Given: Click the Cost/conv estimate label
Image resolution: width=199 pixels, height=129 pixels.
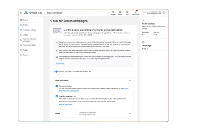Looking at the screenshot, I should [x=157, y=32].
